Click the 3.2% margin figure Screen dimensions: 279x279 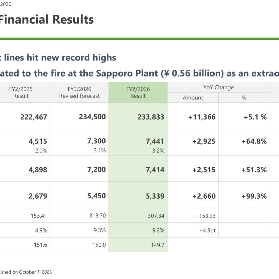coord(158,150)
